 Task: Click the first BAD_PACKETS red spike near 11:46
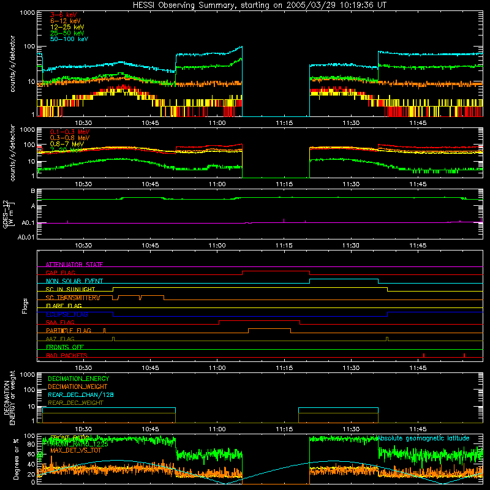[x=424, y=355]
